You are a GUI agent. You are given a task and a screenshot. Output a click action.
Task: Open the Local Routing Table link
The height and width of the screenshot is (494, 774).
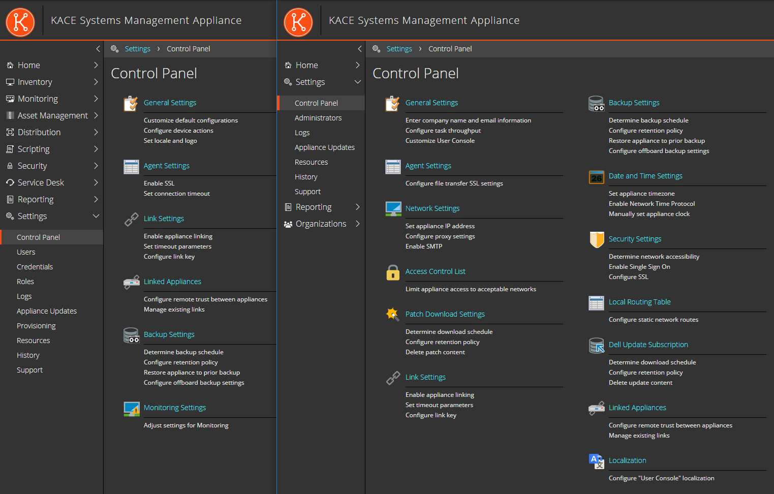pyautogui.click(x=640, y=302)
